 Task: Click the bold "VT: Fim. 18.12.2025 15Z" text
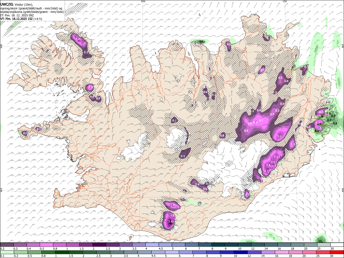pyautogui.click(x=17, y=19)
